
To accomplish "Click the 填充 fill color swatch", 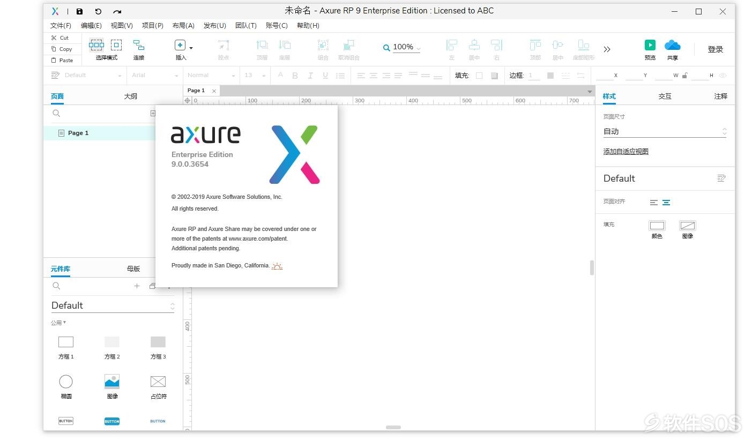I will pyautogui.click(x=479, y=76).
